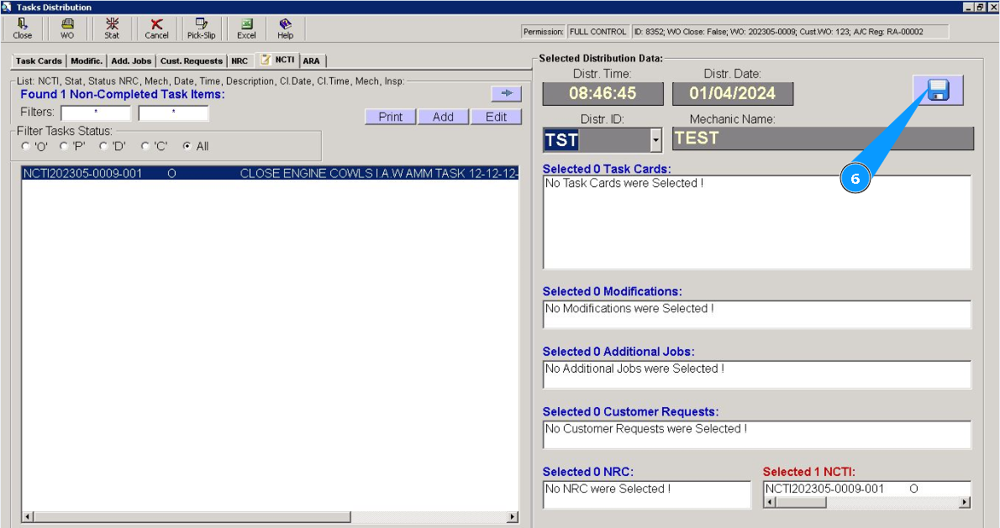Click the first Filters input field
This screenshot has height=528, width=1000.
(96, 112)
